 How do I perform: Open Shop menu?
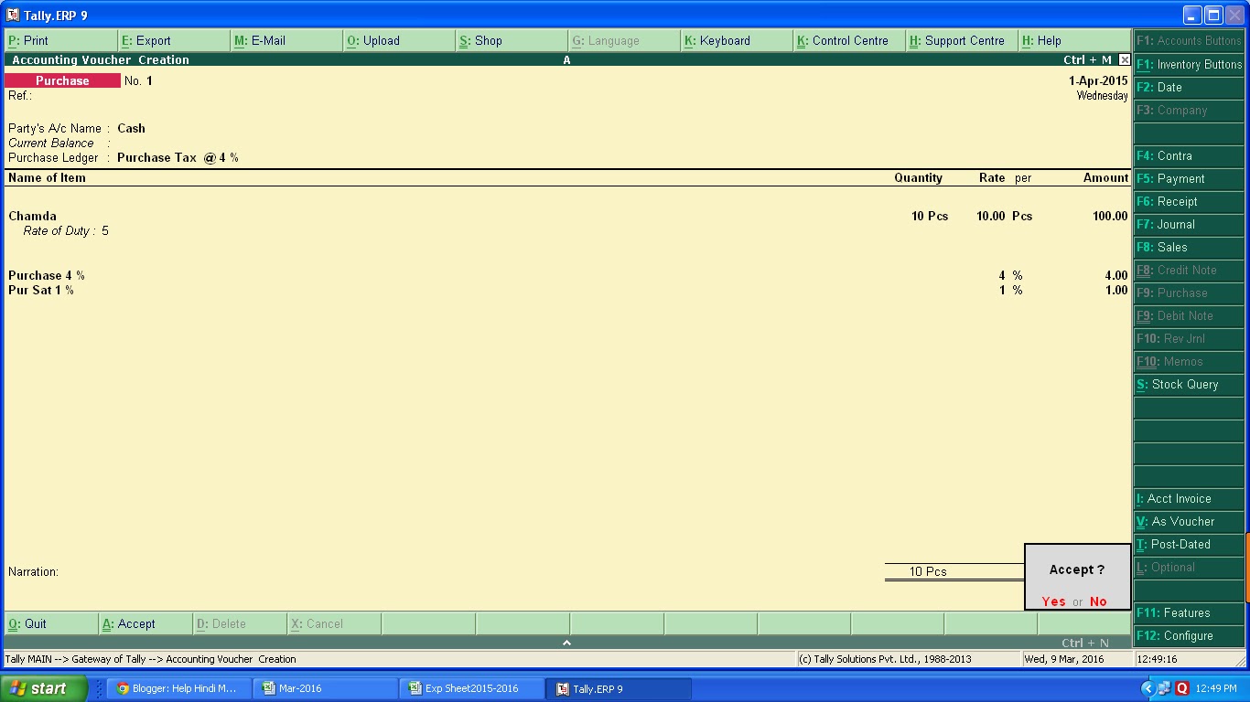pos(512,40)
